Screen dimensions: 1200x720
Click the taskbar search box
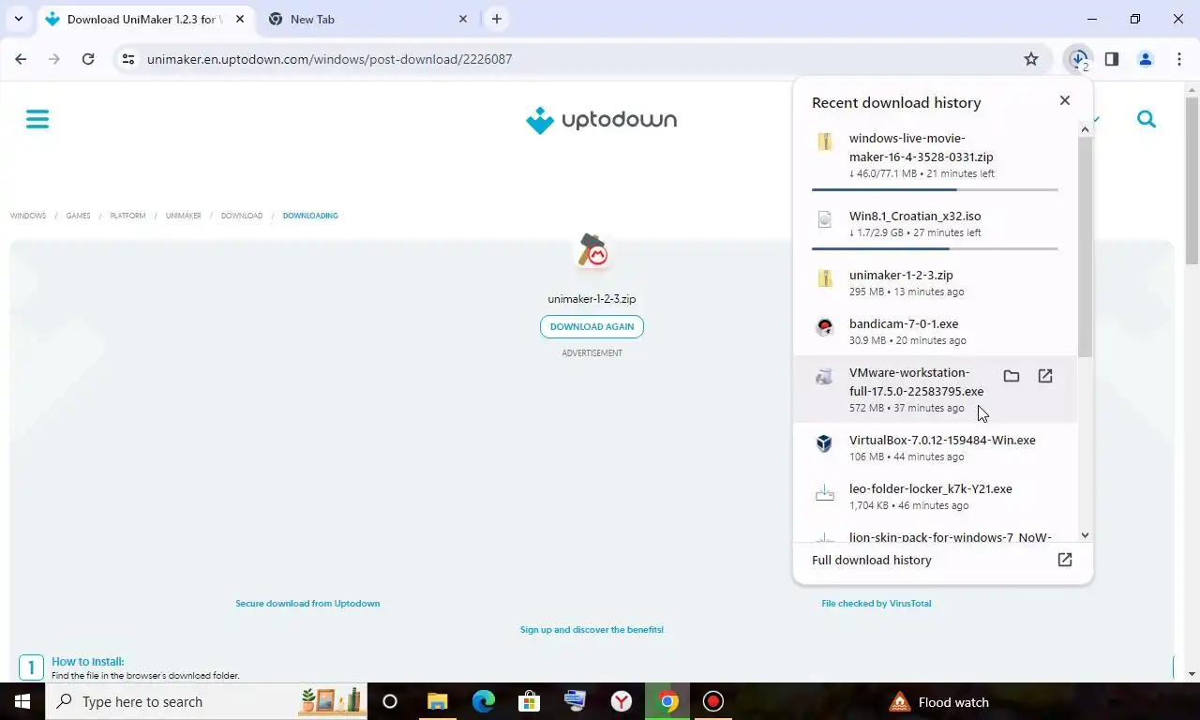[x=206, y=701]
